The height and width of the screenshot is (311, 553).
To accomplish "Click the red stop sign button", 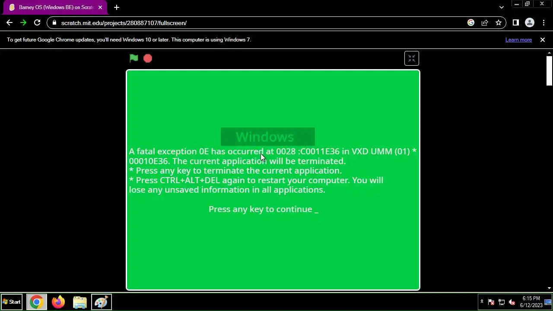I will 148,58.
